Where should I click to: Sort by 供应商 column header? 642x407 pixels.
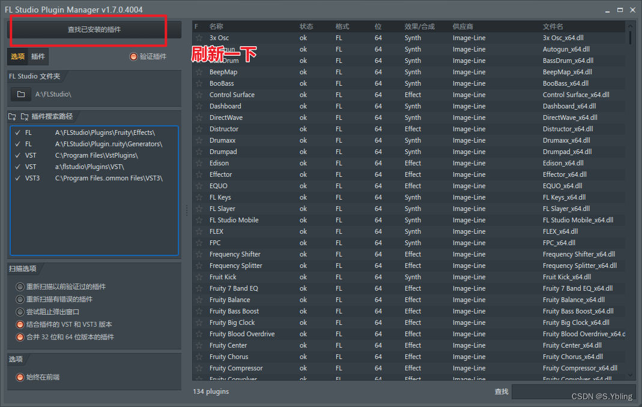(463, 26)
